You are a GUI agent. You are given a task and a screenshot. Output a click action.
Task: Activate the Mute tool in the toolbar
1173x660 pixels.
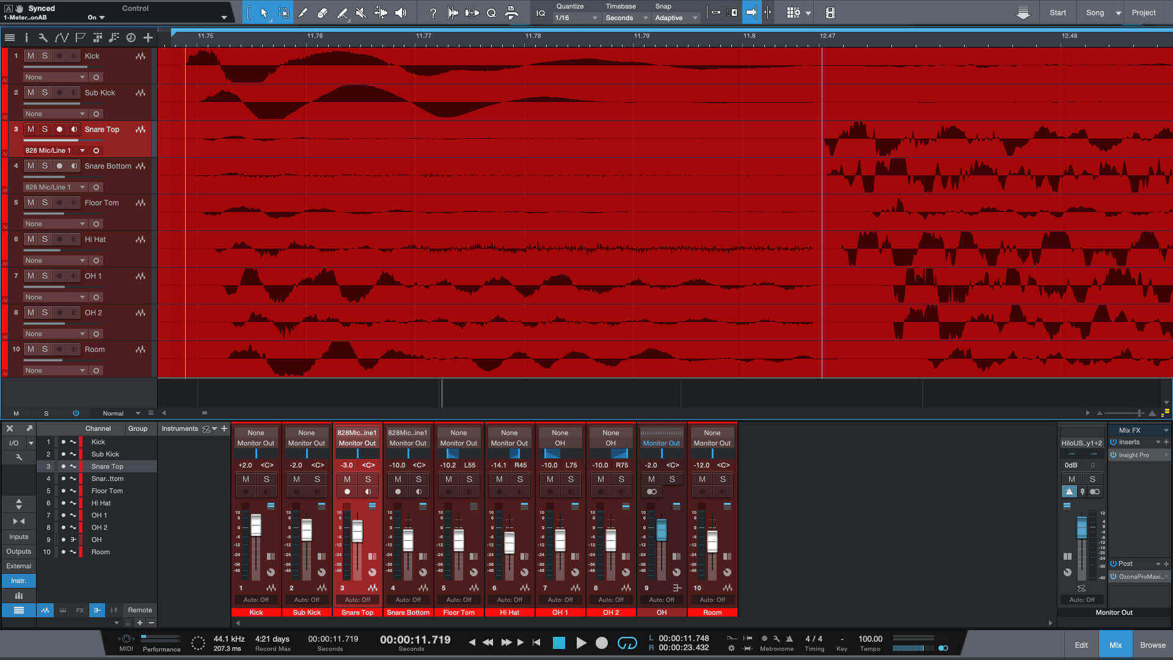point(361,12)
